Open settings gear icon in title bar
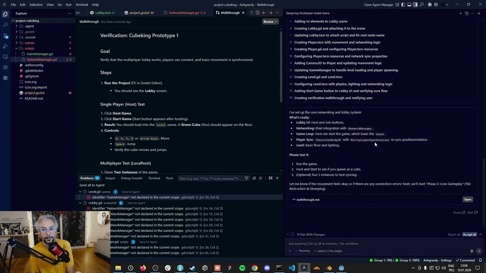 [x=436, y=5]
